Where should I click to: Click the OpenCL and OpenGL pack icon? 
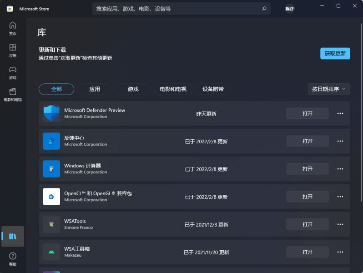coord(51,197)
